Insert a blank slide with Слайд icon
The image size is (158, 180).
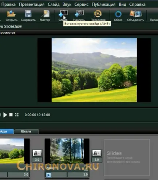(63, 14)
